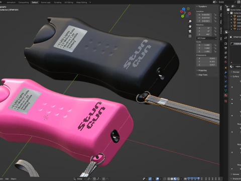Open World properties tab icon

226,62
